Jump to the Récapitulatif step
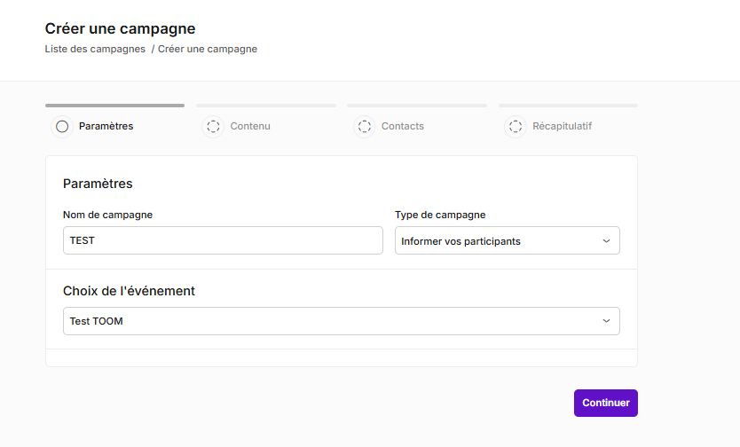The image size is (740, 447). click(x=562, y=126)
